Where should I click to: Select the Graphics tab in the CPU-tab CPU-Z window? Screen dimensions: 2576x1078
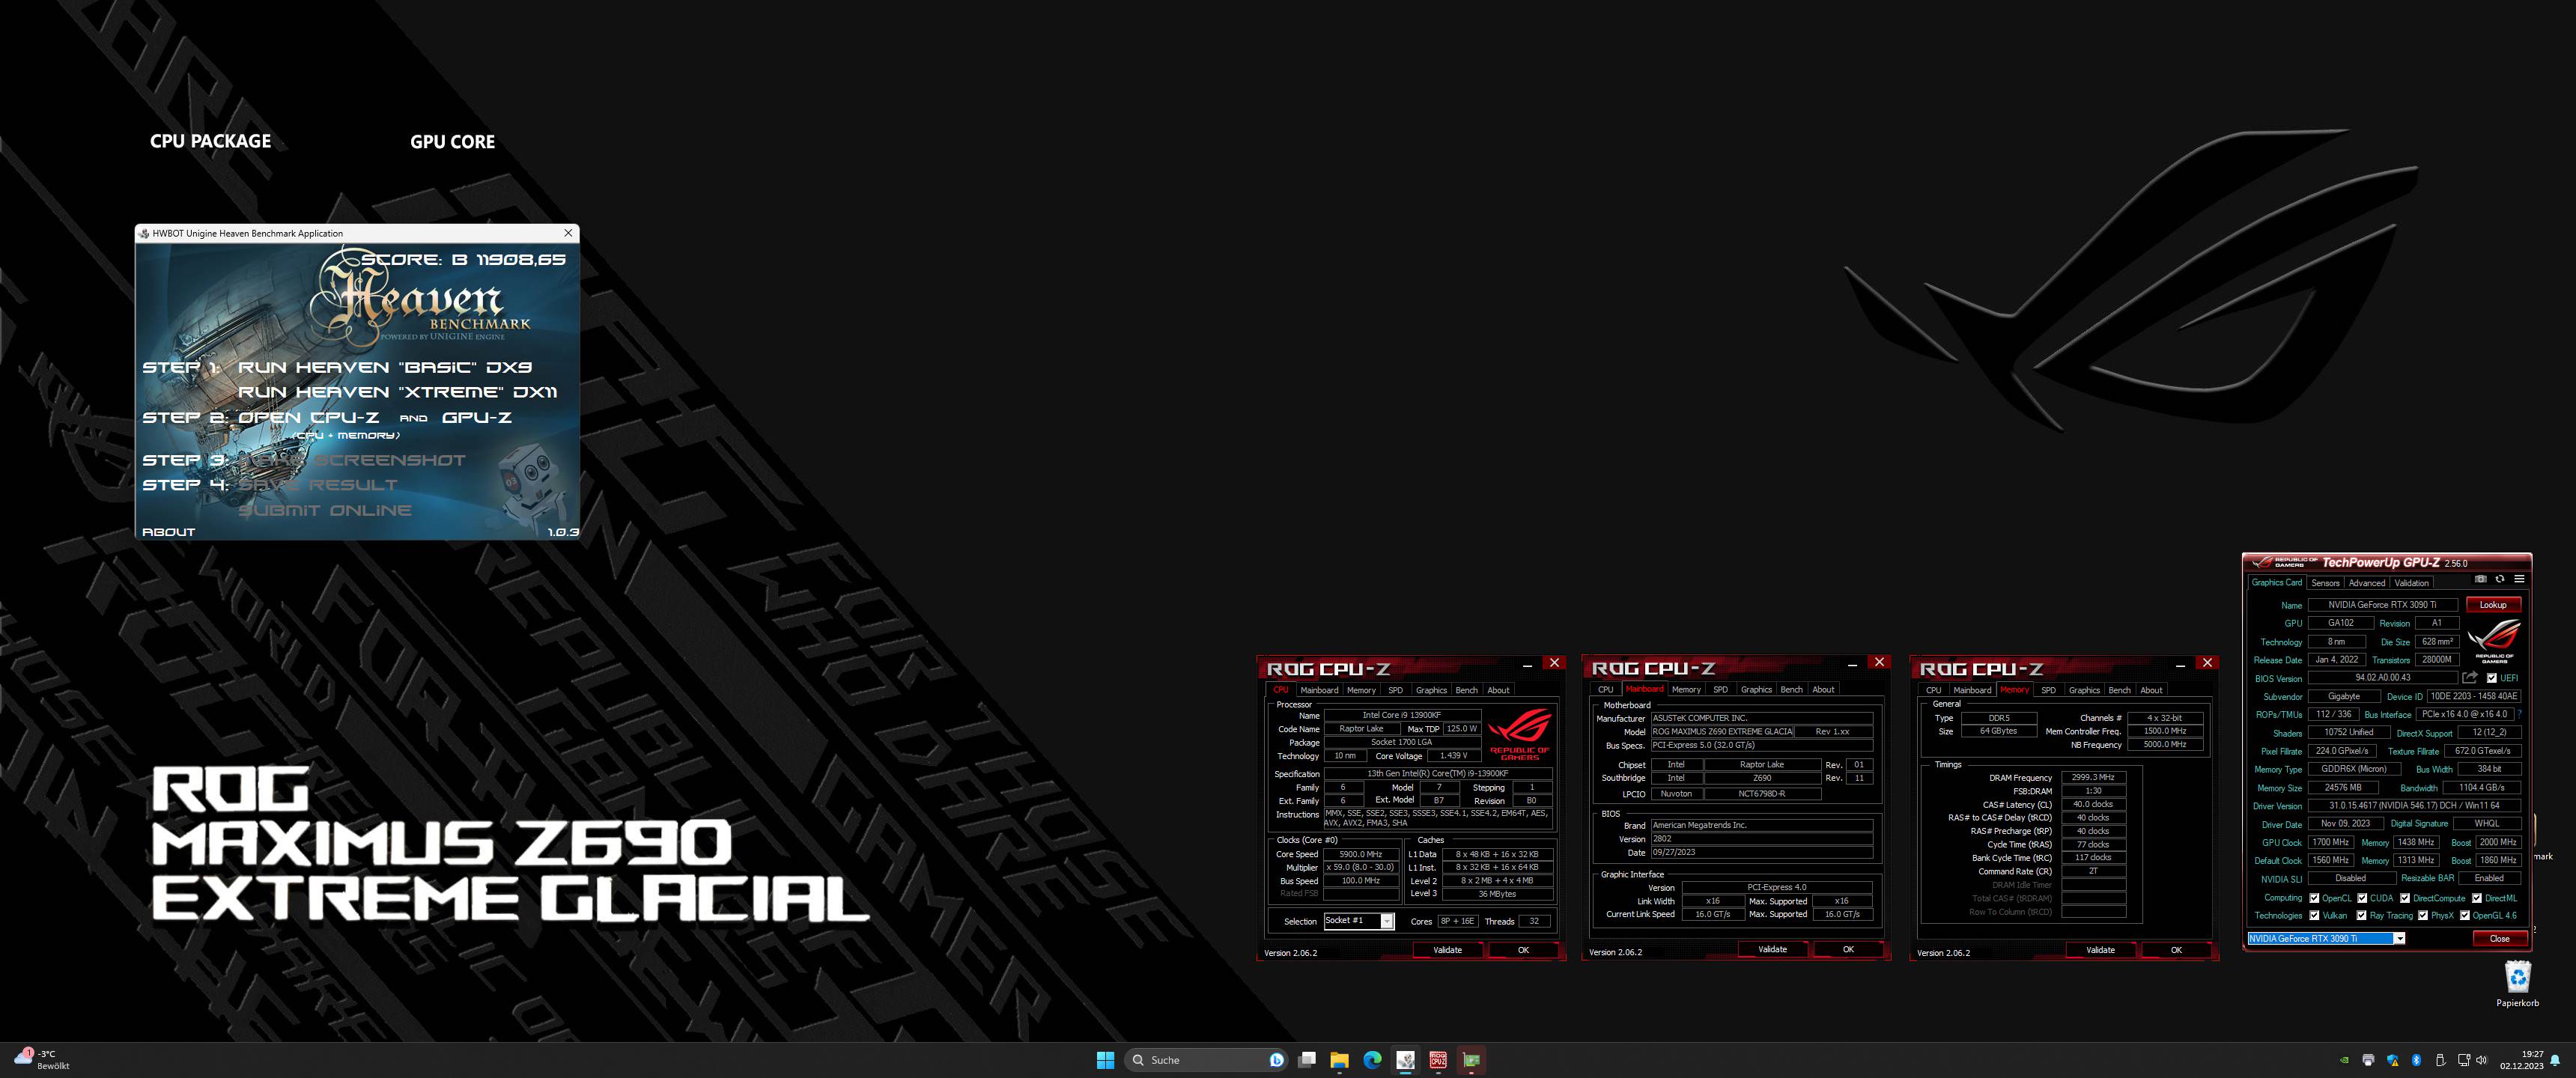pyautogui.click(x=1431, y=690)
